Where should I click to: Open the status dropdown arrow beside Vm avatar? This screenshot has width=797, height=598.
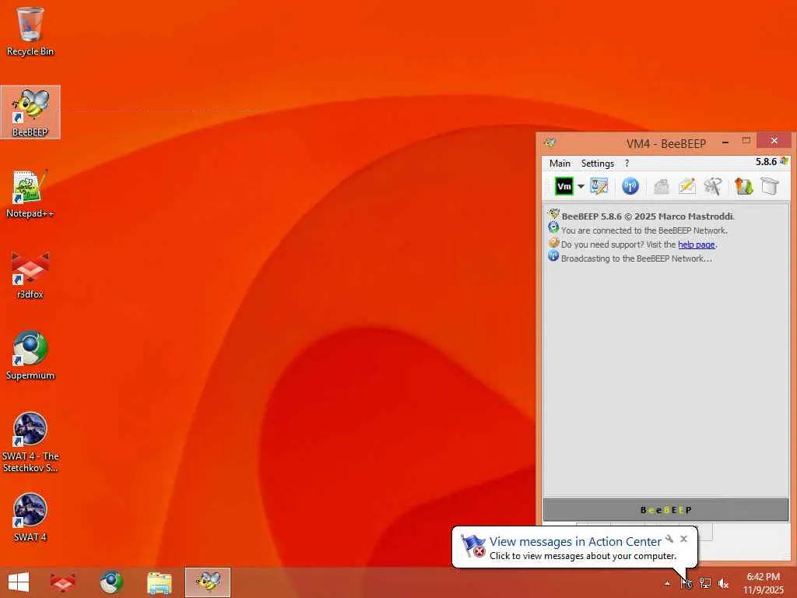click(x=581, y=187)
